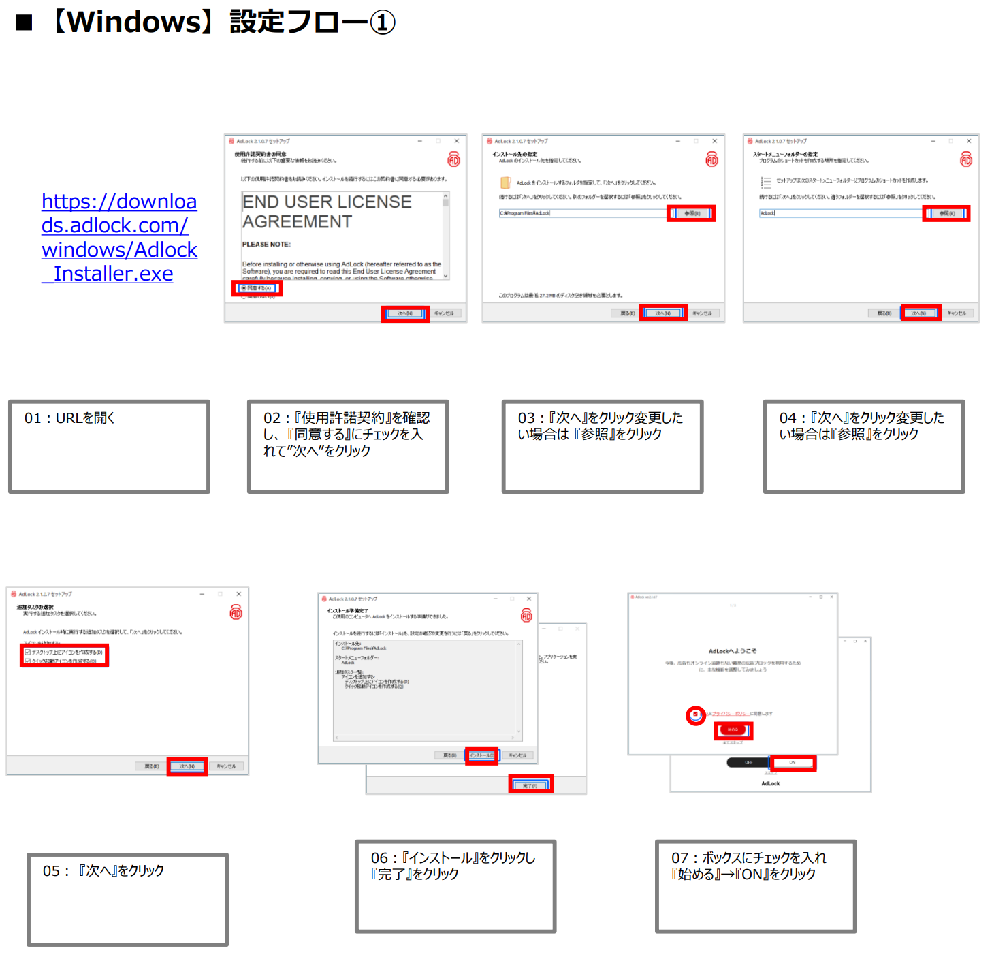Close the additional tasks setup window
The height and width of the screenshot is (976, 992).
click(x=238, y=594)
